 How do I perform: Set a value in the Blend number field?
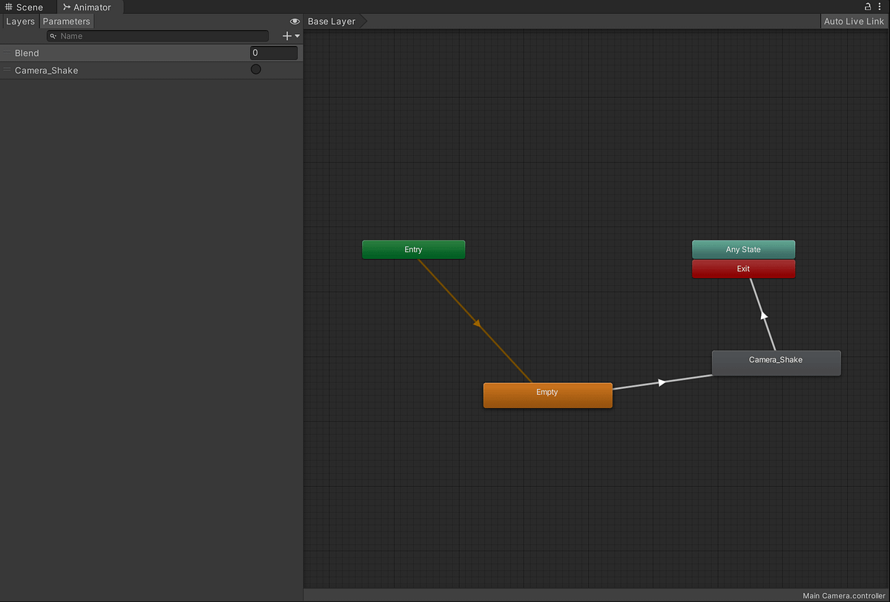coord(273,53)
